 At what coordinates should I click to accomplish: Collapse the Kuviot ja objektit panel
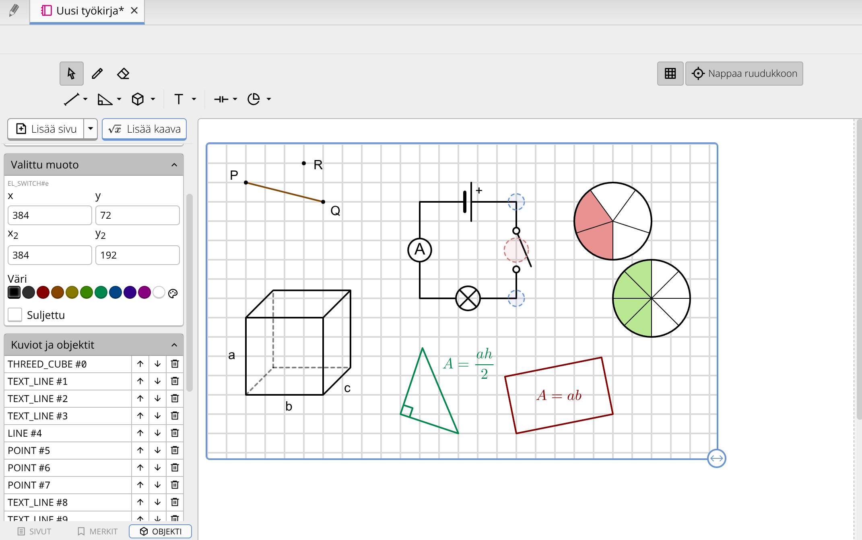[x=174, y=345]
